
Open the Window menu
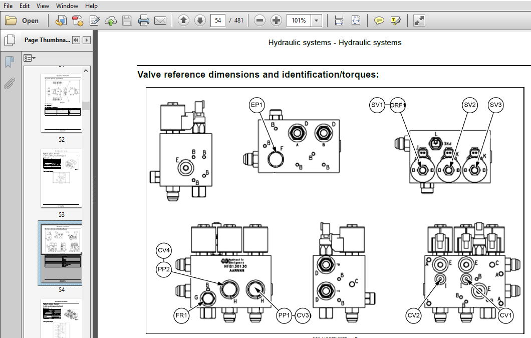point(67,6)
